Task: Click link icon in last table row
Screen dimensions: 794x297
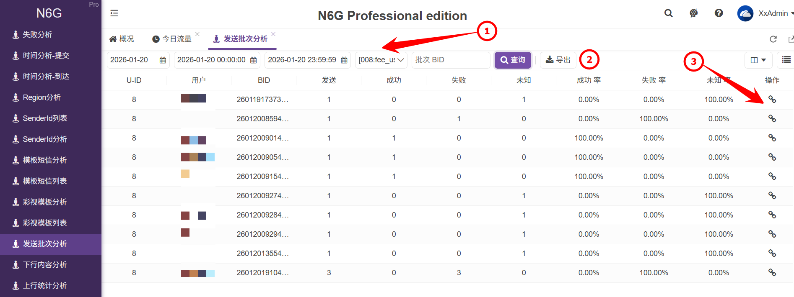Action: [772, 273]
